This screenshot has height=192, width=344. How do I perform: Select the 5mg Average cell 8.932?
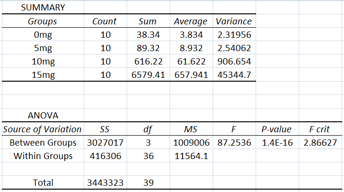[x=190, y=48]
